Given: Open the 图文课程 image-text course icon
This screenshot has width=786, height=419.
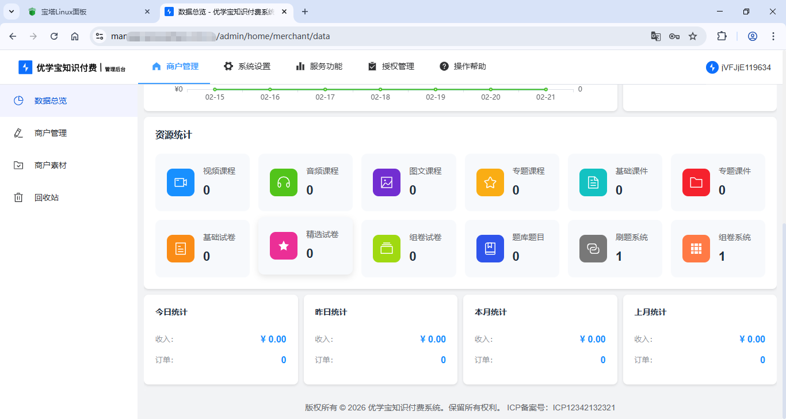Looking at the screenshot, I should coord(386,182).
